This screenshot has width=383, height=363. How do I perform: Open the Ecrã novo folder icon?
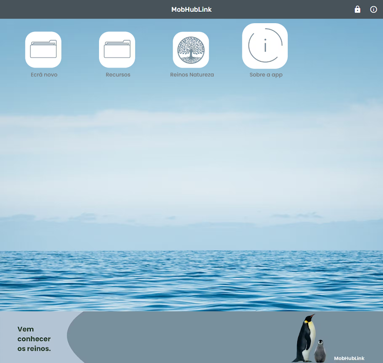[x=43, y=49]
